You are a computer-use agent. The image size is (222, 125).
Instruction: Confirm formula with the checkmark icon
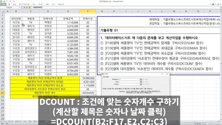[x=27, y=7]
